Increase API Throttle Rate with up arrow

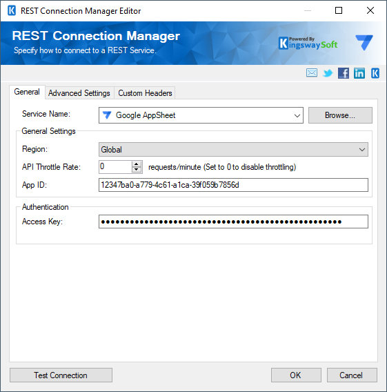(x=137, y=164)
